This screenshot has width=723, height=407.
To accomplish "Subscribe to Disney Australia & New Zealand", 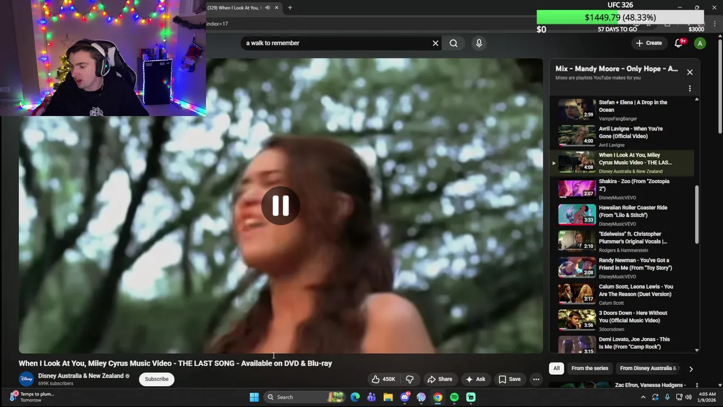I will [x=156, y=379].
